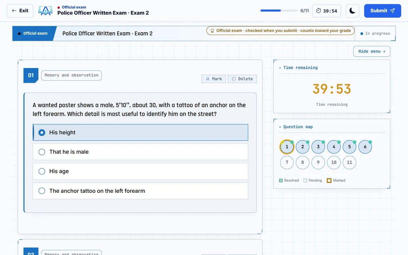
Task: Jump to question 8 in the map
Action: tap(303, 163)
